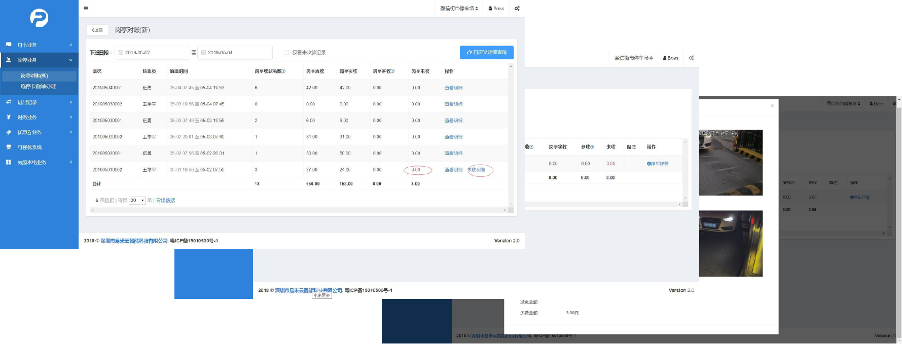Enable the 仅看未收款记录 checkbox
The image size is (902, 344).
pos(286,53)
